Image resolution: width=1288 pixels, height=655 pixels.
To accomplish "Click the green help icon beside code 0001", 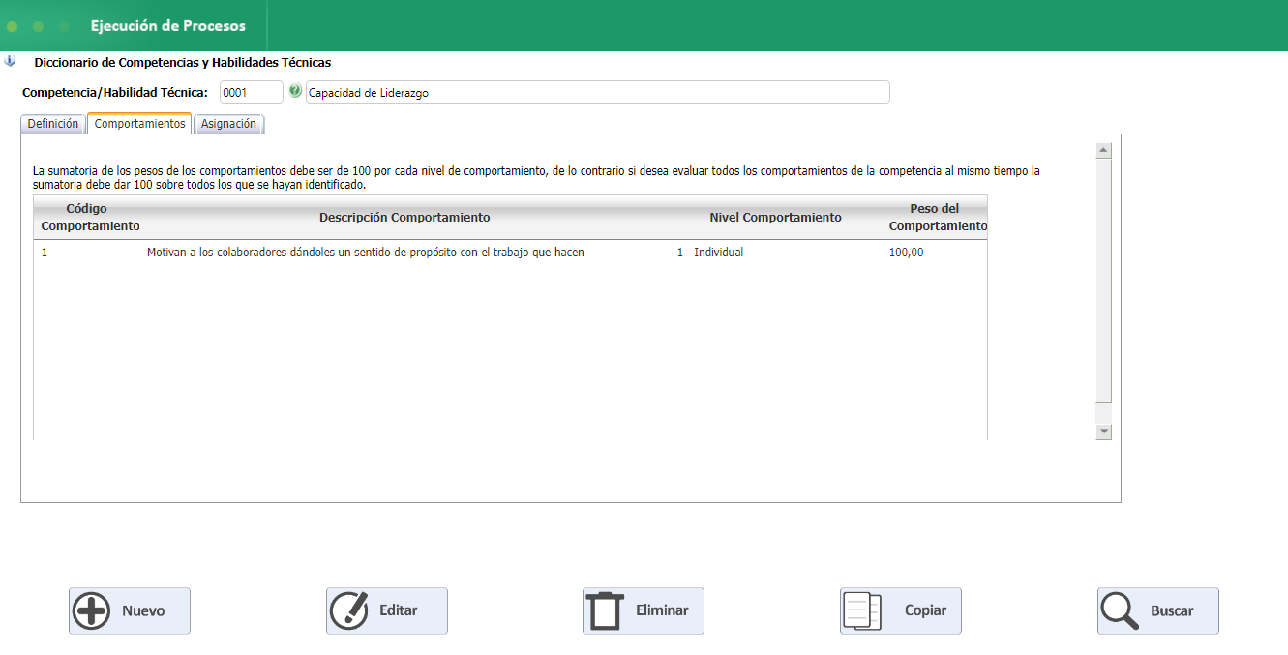I will (295, 91).
